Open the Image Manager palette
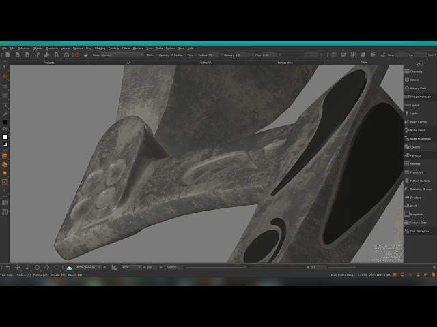437x327 pixels. [420, 97]
